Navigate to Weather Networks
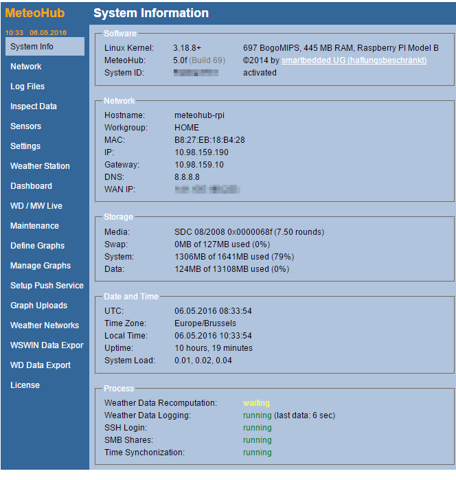456x480 pixels. click(x=45, y=325)
